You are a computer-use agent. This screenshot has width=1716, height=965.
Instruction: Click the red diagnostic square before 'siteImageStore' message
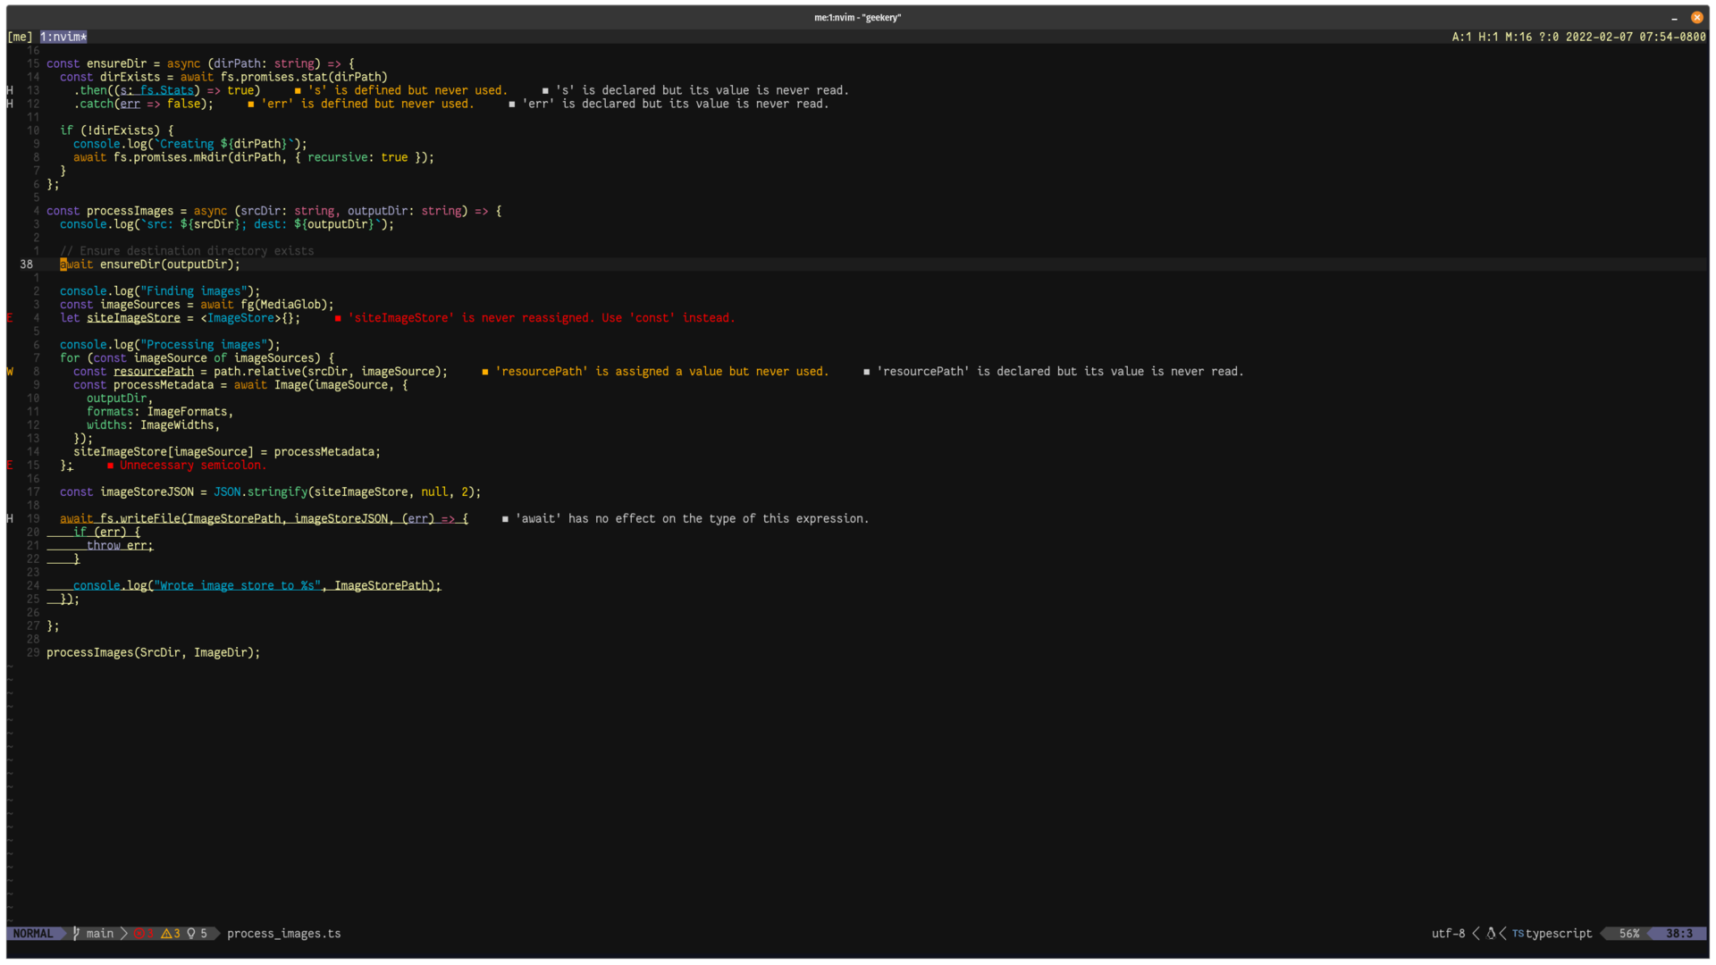338,318
